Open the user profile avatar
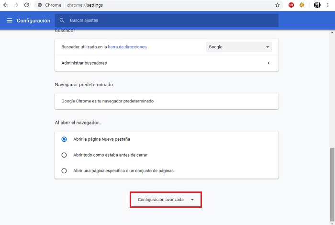This screenshot has height=225, width=335. click(x=317, y=5)
